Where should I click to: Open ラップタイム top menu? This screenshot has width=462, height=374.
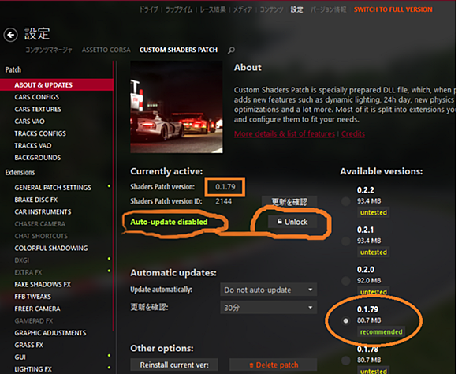tap(179, 9)
